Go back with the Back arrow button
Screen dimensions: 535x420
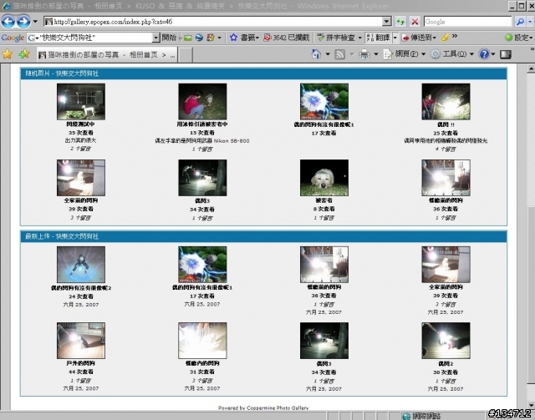coord(8,22)
